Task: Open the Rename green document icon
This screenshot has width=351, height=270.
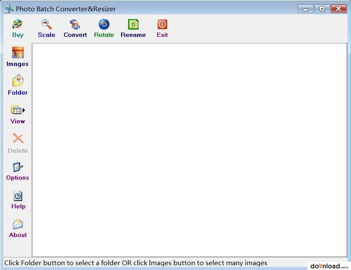Action: pos(133,24)
